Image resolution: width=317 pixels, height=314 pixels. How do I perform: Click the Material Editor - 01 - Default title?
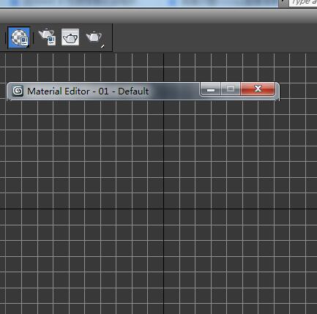[88, 91]
